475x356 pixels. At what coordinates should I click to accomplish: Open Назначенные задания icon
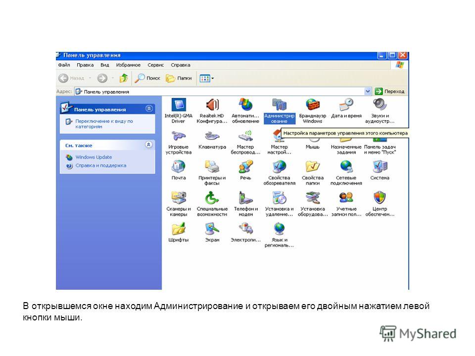346,145
